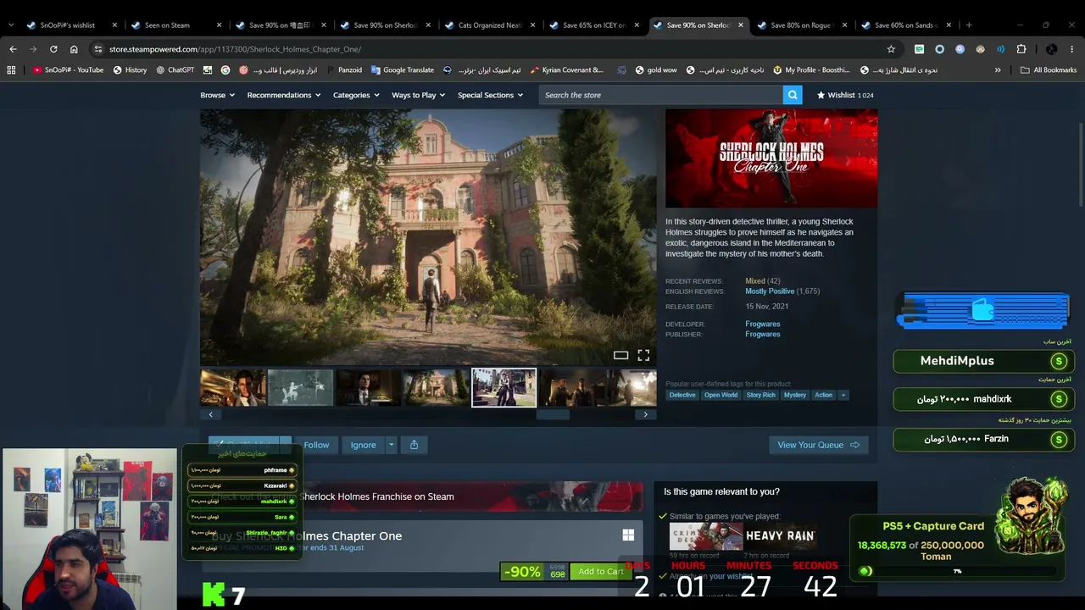The image size is (1085, 610).
Task: Expand the Browse menu
Action: click(x=217, y=95)
